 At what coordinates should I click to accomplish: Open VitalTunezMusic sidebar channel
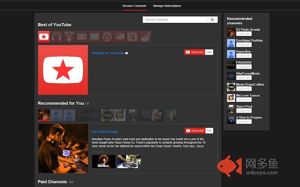click(248, 73)
